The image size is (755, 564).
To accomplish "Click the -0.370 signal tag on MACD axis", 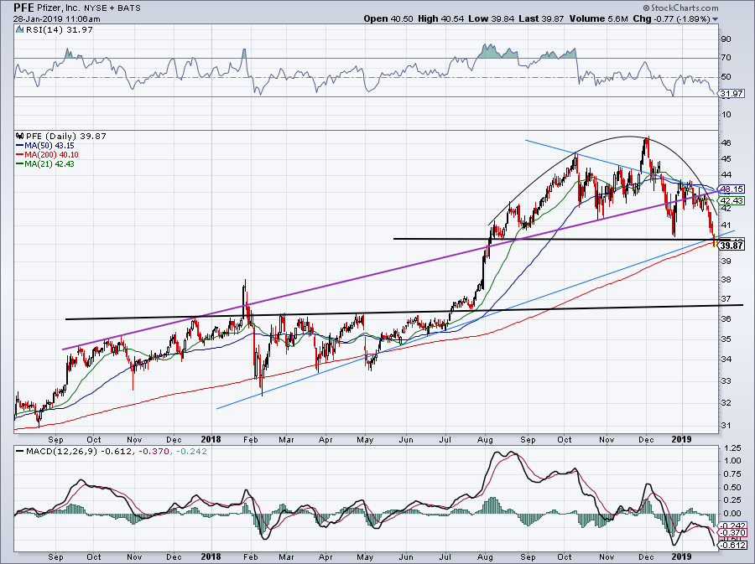I will [731, 533].
